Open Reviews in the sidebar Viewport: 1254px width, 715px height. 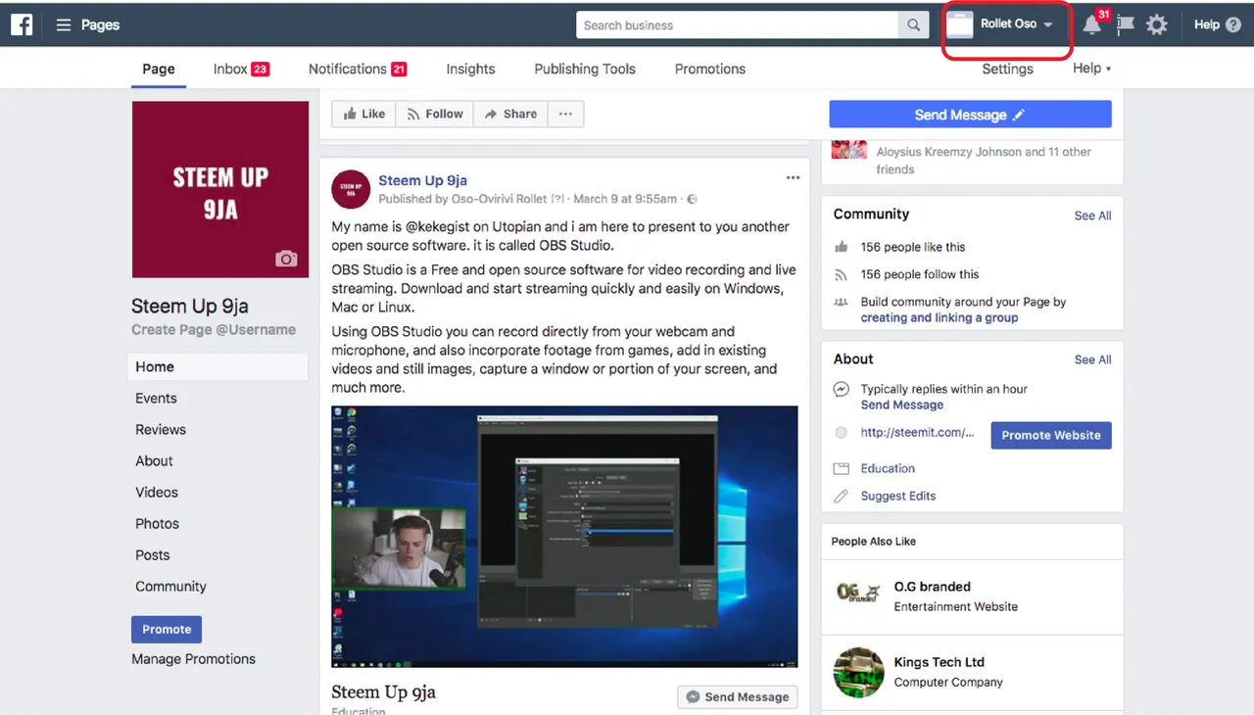pos(161,430)
